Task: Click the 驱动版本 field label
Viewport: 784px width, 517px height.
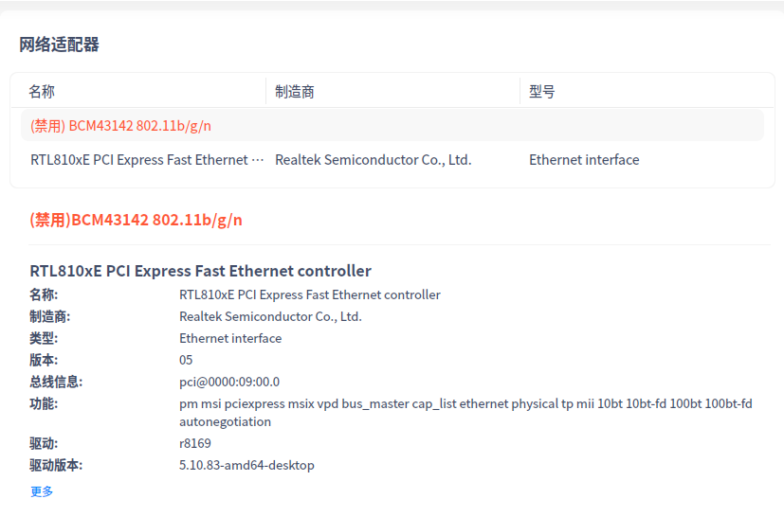Action: (56, 465)
